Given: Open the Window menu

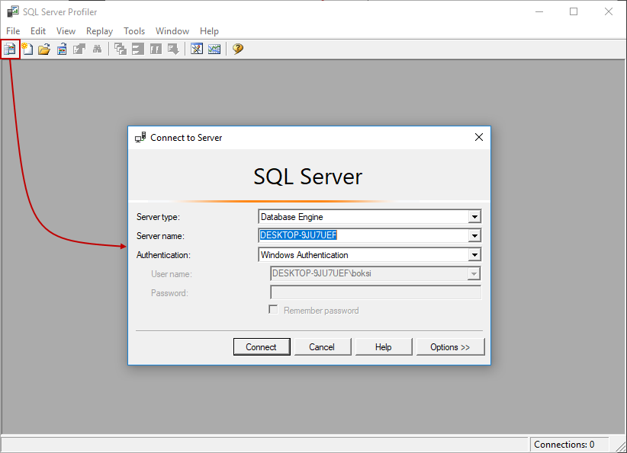Looking at the screenshot, I should coord(172,31).
